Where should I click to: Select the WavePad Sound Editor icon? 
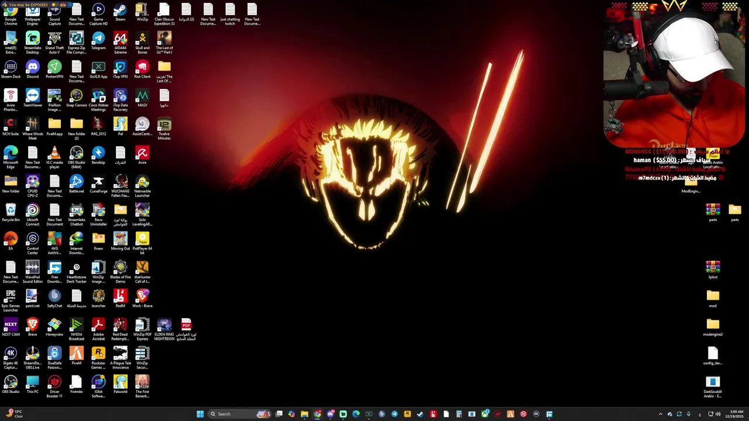(x=33, y=272)
